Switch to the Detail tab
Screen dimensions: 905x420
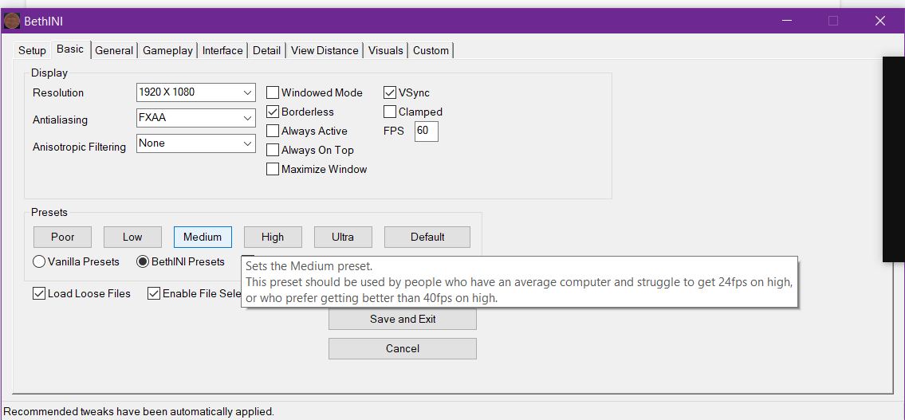coord(266,51)
